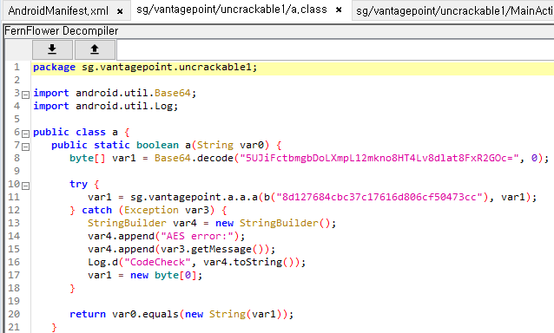The width and height of the screenshot is (554, 333).
Task: Collapse the method a fold marker on line 7
Action: tap(25, 147)
